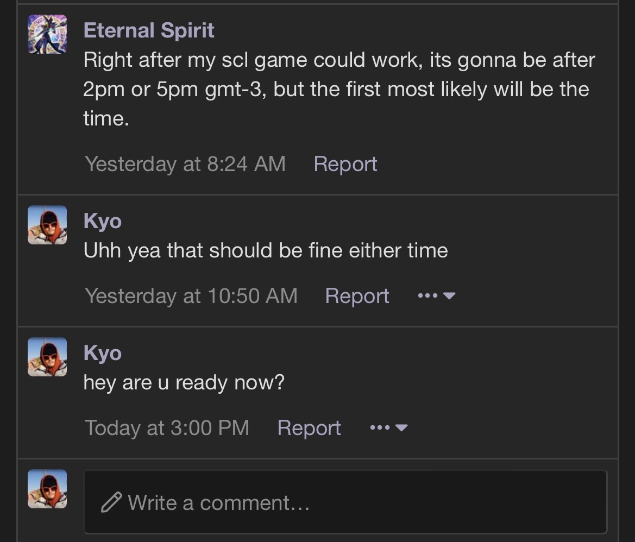635x542 pixels.
Task: Click the "Today at 3:00 PM" timestamp
Action: 167,428
